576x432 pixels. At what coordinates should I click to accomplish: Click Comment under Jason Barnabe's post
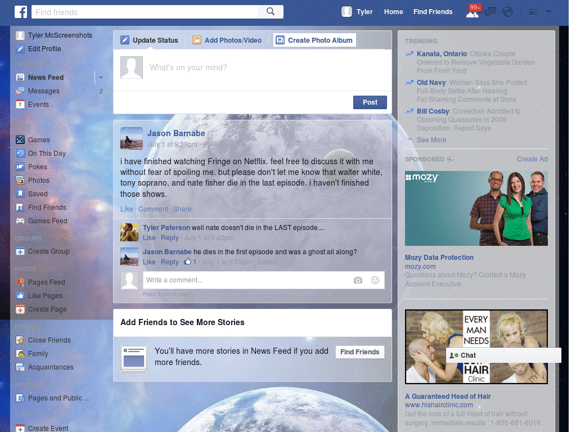(153, 209)
